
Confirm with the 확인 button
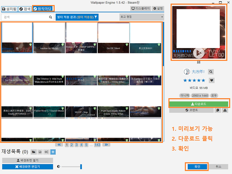click(x=197, y=167)
